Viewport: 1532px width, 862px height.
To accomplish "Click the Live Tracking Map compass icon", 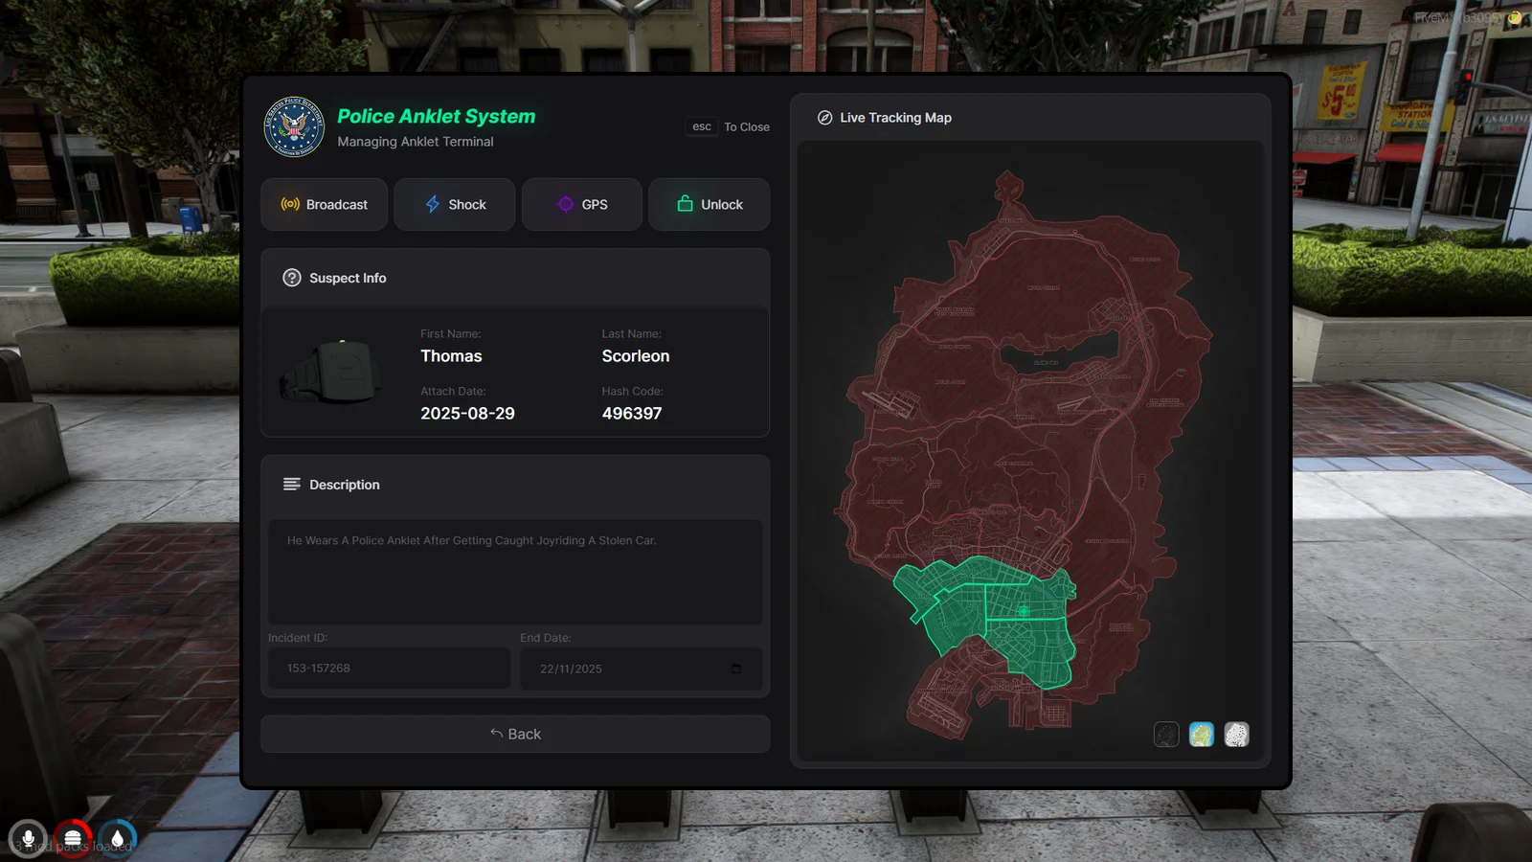I will (824, 118).
